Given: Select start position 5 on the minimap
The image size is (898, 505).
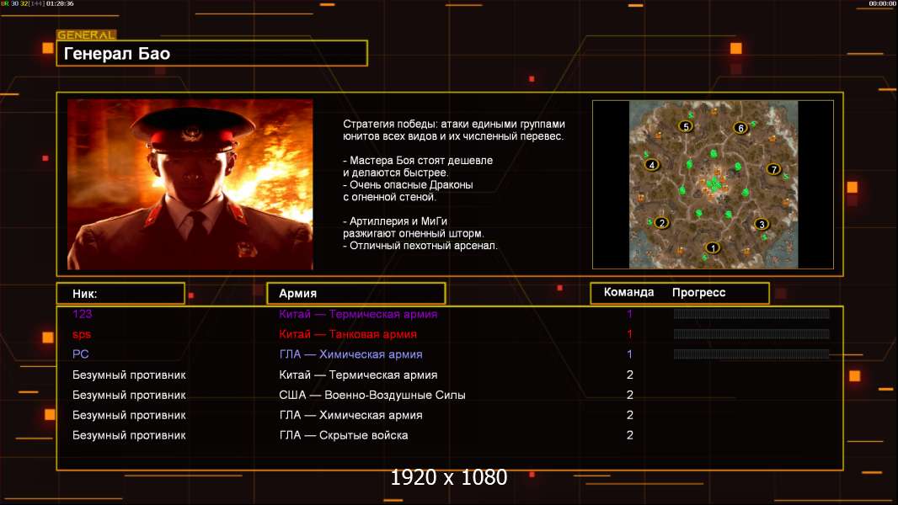Looking at the screenshot, I should (686, 126).
